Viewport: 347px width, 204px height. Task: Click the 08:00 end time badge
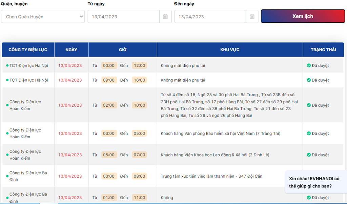point(139,176)
